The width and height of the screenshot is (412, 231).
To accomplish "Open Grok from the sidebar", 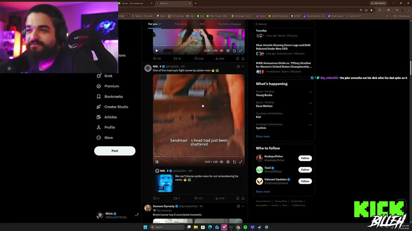I will 105,76.
